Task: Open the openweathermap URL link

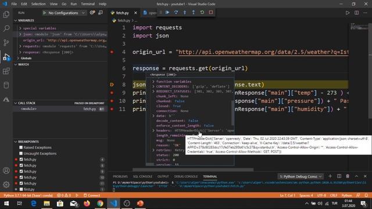Action: click(x=263, y=52)
